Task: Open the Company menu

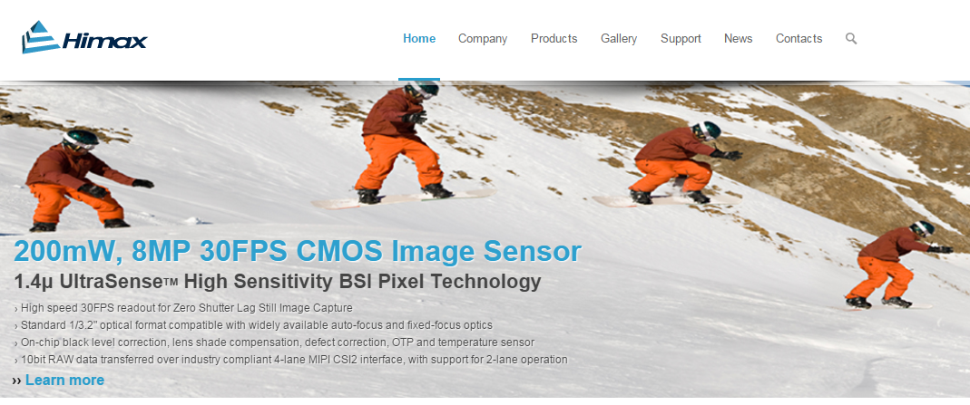Action: (x=483, y=39)
